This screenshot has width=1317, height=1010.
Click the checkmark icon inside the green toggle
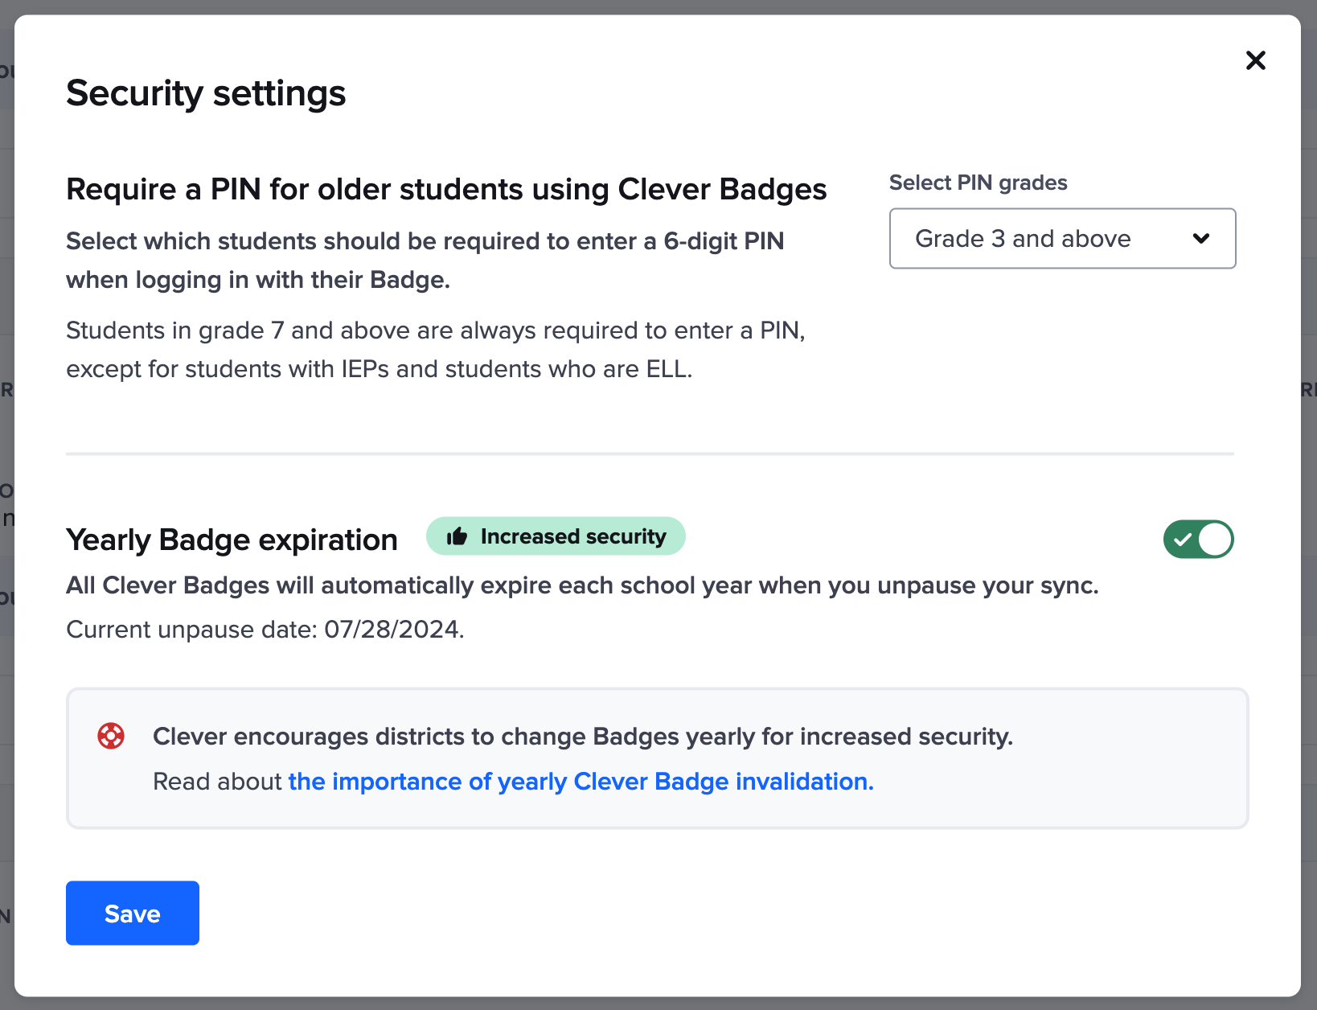1181,540
